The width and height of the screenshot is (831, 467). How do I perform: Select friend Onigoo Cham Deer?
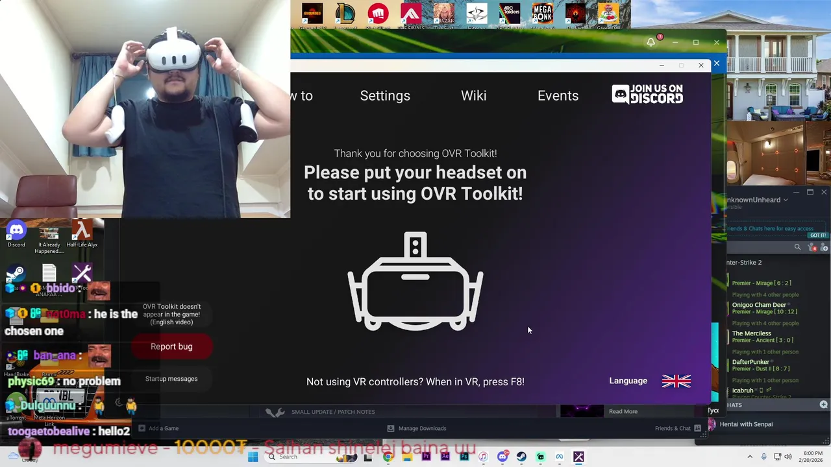[x=765, y=308]
